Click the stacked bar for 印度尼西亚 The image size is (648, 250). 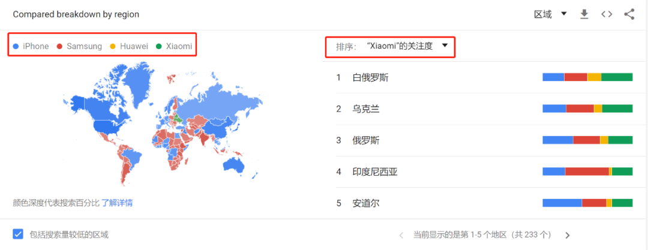pyautogui.click(x=587, y=171)
